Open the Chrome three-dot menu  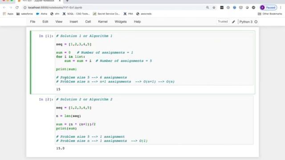coord(281,8)
